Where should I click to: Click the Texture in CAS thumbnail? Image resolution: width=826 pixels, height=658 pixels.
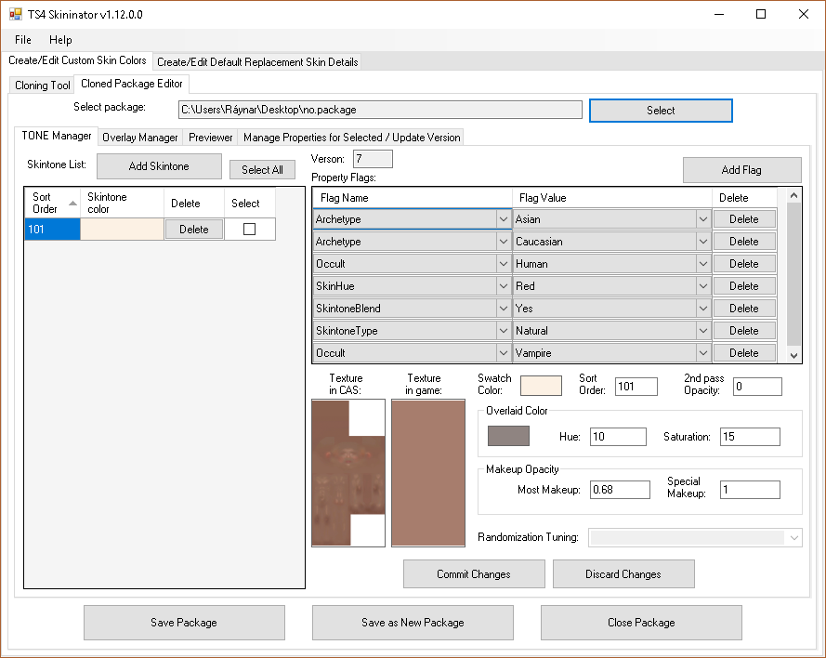pyautogui.click(x=348, y=472)
